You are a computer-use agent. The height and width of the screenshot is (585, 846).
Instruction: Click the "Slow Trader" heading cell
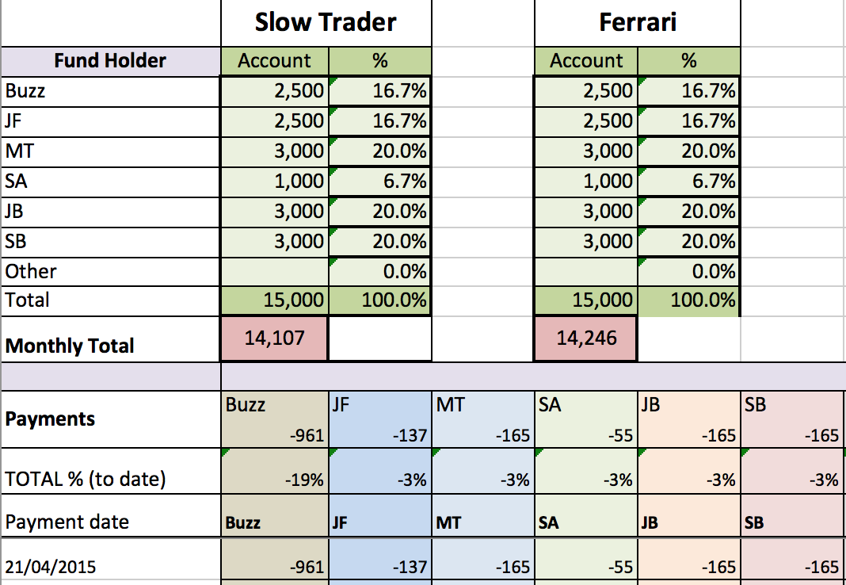(326, 22)
